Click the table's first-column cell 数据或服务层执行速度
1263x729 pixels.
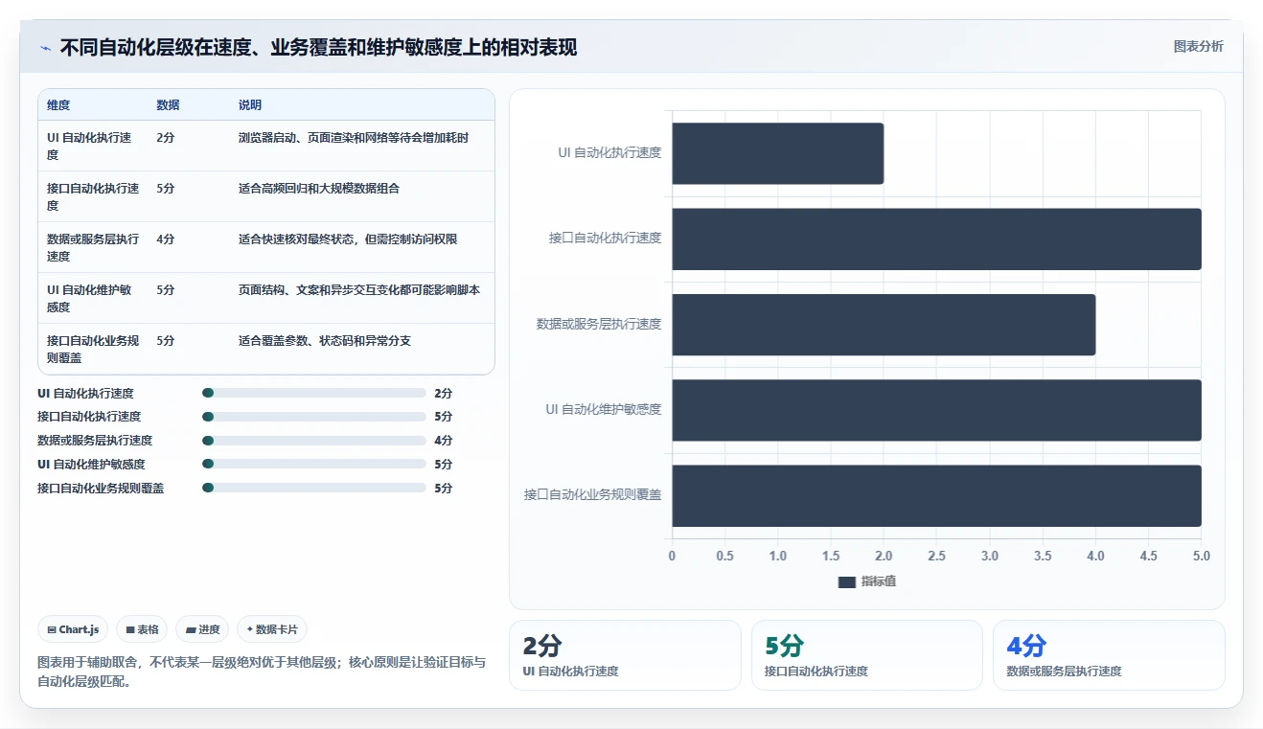click(93, 247)
